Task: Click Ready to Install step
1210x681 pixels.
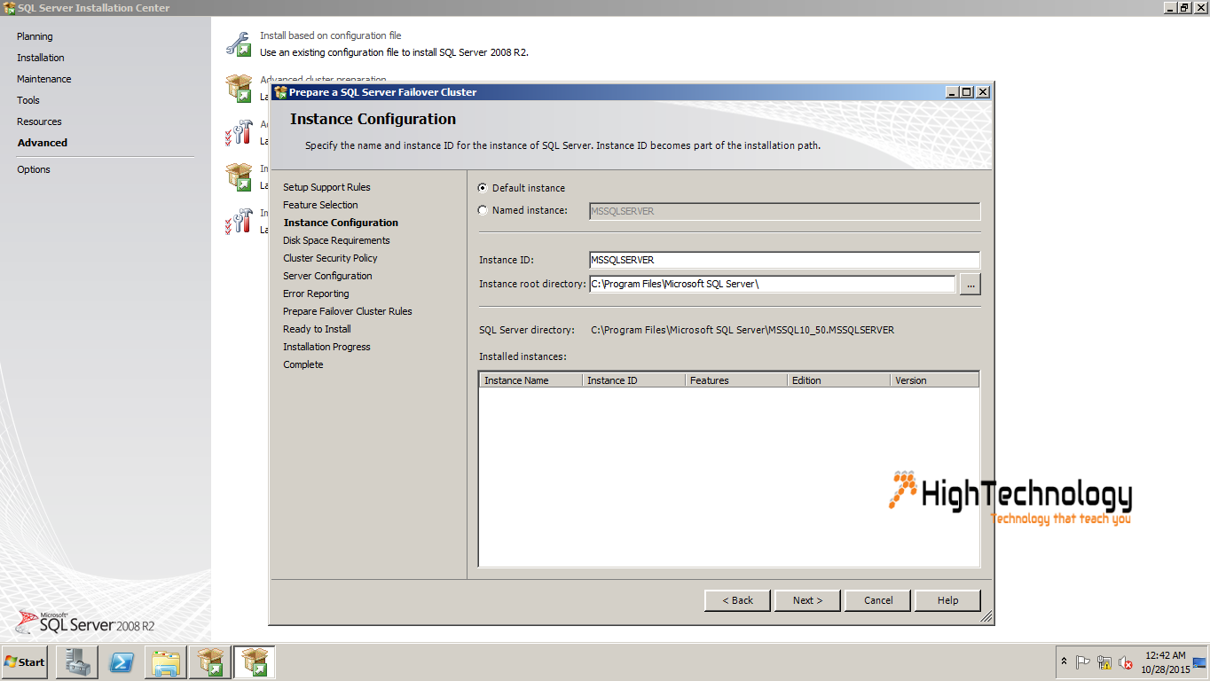Action: click(x=317, y=329)
